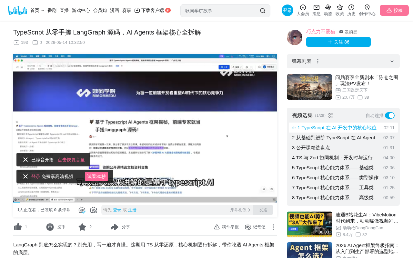Open 赛事 navigation link
The width and height of the screenshot is (413, 258).
[127, 10]
